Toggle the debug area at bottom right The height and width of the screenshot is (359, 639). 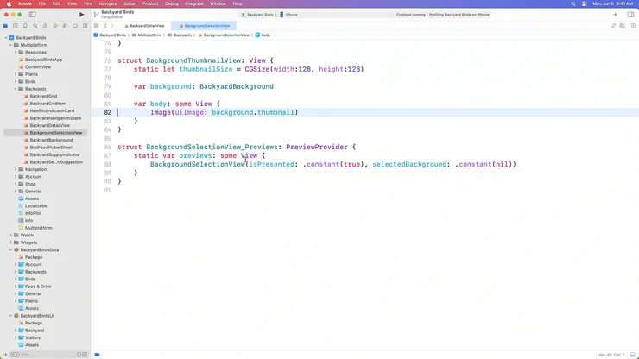(632, 355)
